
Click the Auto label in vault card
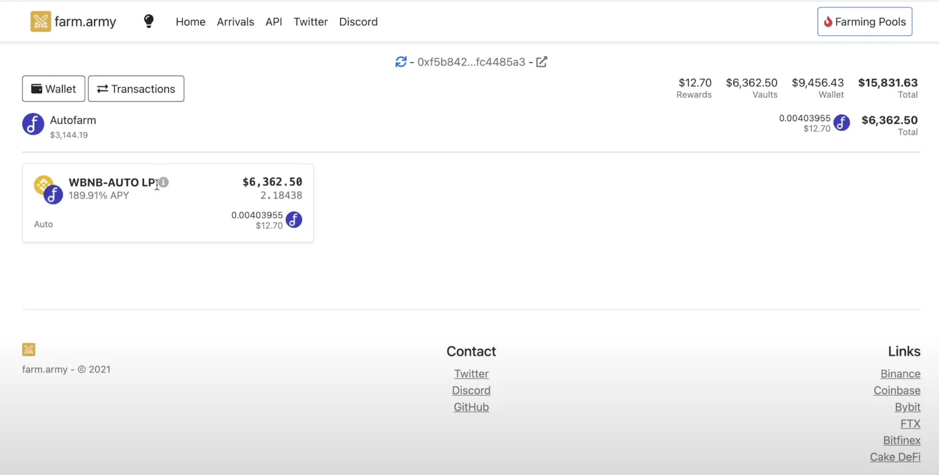pos(43,224)
